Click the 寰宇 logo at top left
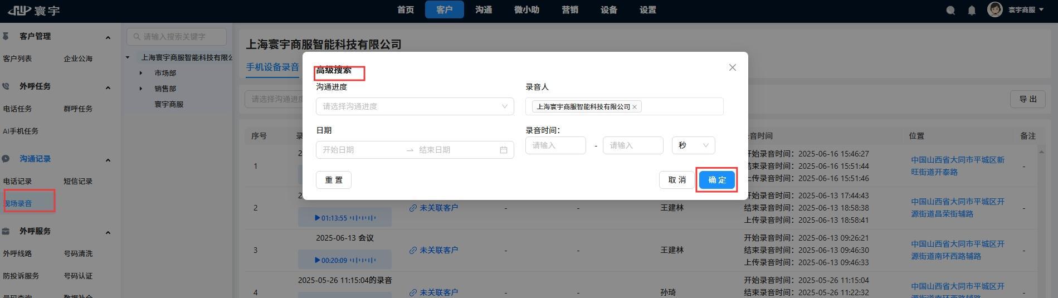Viewport: 1058px width, 298px height. (x=33, y=10)
